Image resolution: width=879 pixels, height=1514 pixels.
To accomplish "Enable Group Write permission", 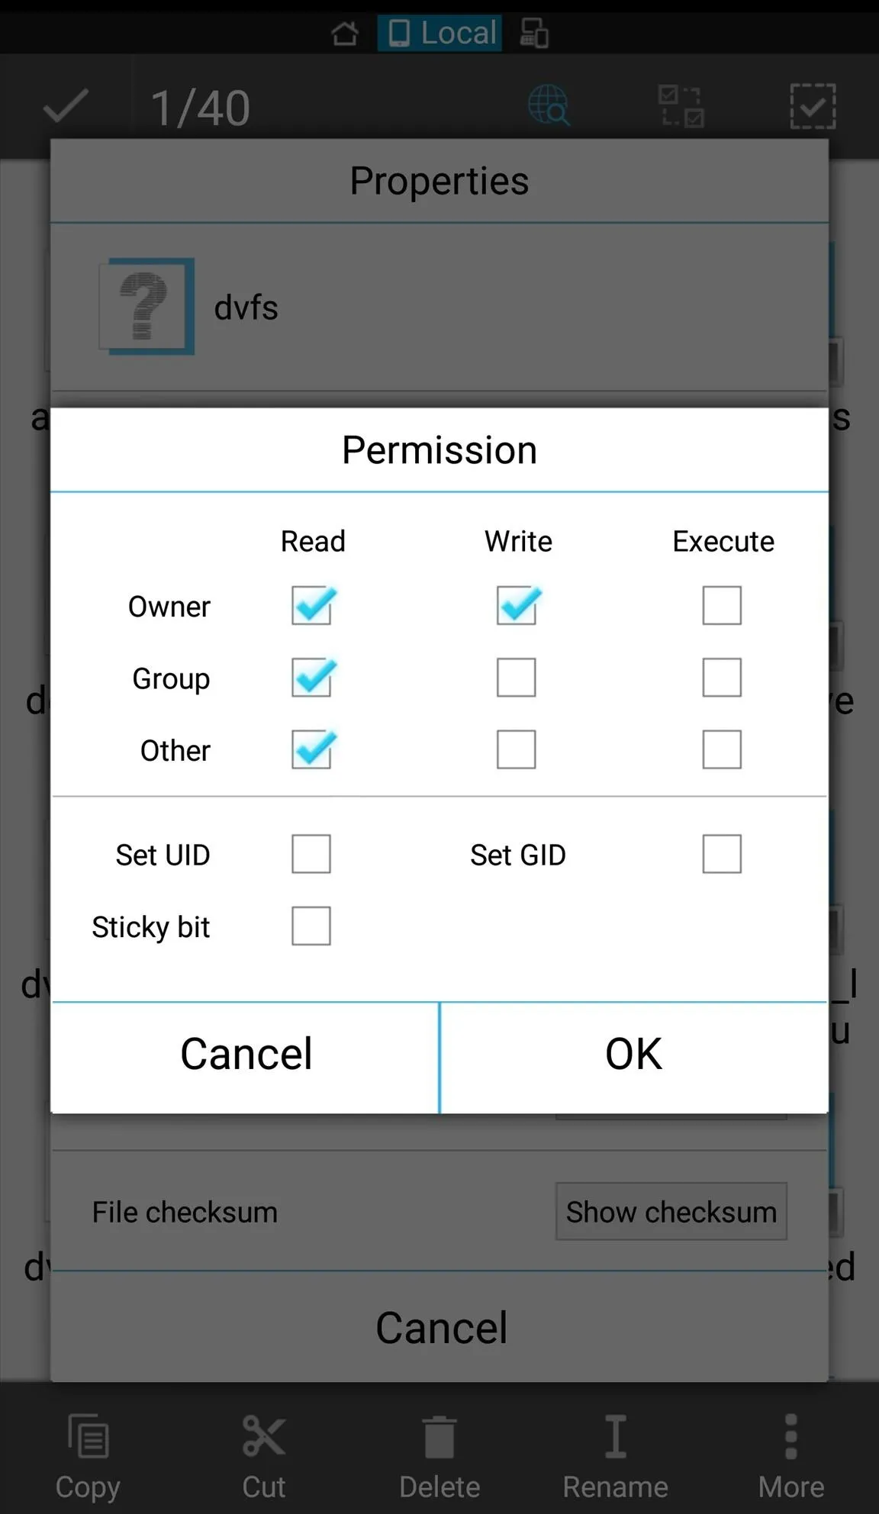I will click(517, 678).
